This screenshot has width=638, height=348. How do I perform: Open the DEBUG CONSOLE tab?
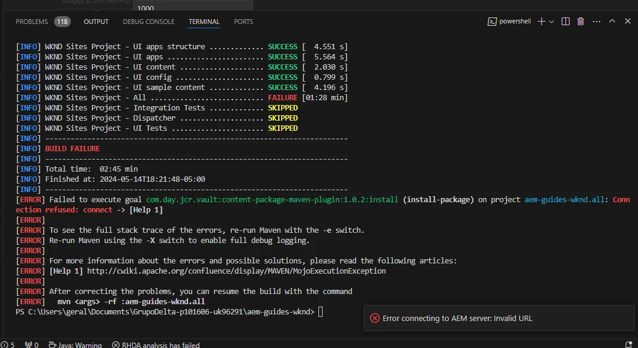coord(148,22)
